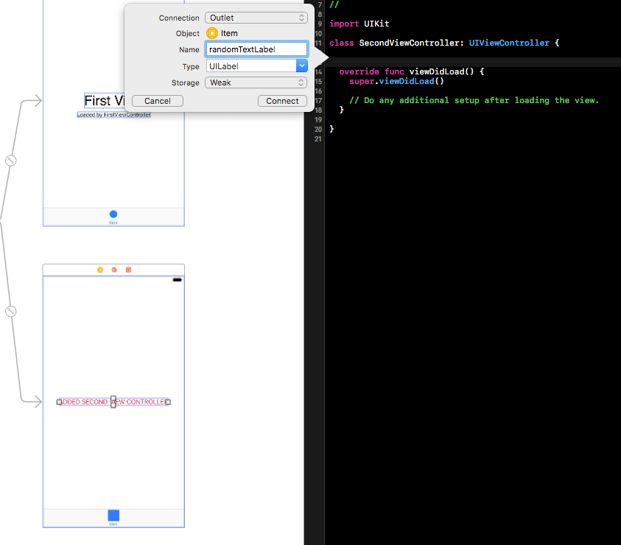Open the Storage dropdown set to Weak
This screenshot has height=545, width=621.
pos(256,82)
